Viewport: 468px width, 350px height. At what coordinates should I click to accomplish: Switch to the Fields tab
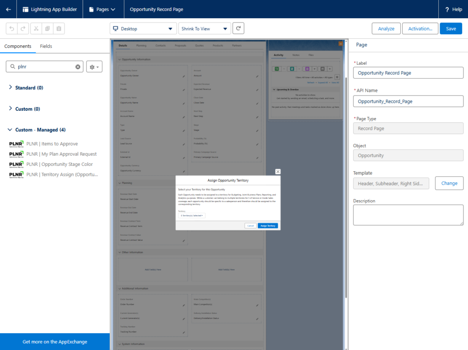46,46
